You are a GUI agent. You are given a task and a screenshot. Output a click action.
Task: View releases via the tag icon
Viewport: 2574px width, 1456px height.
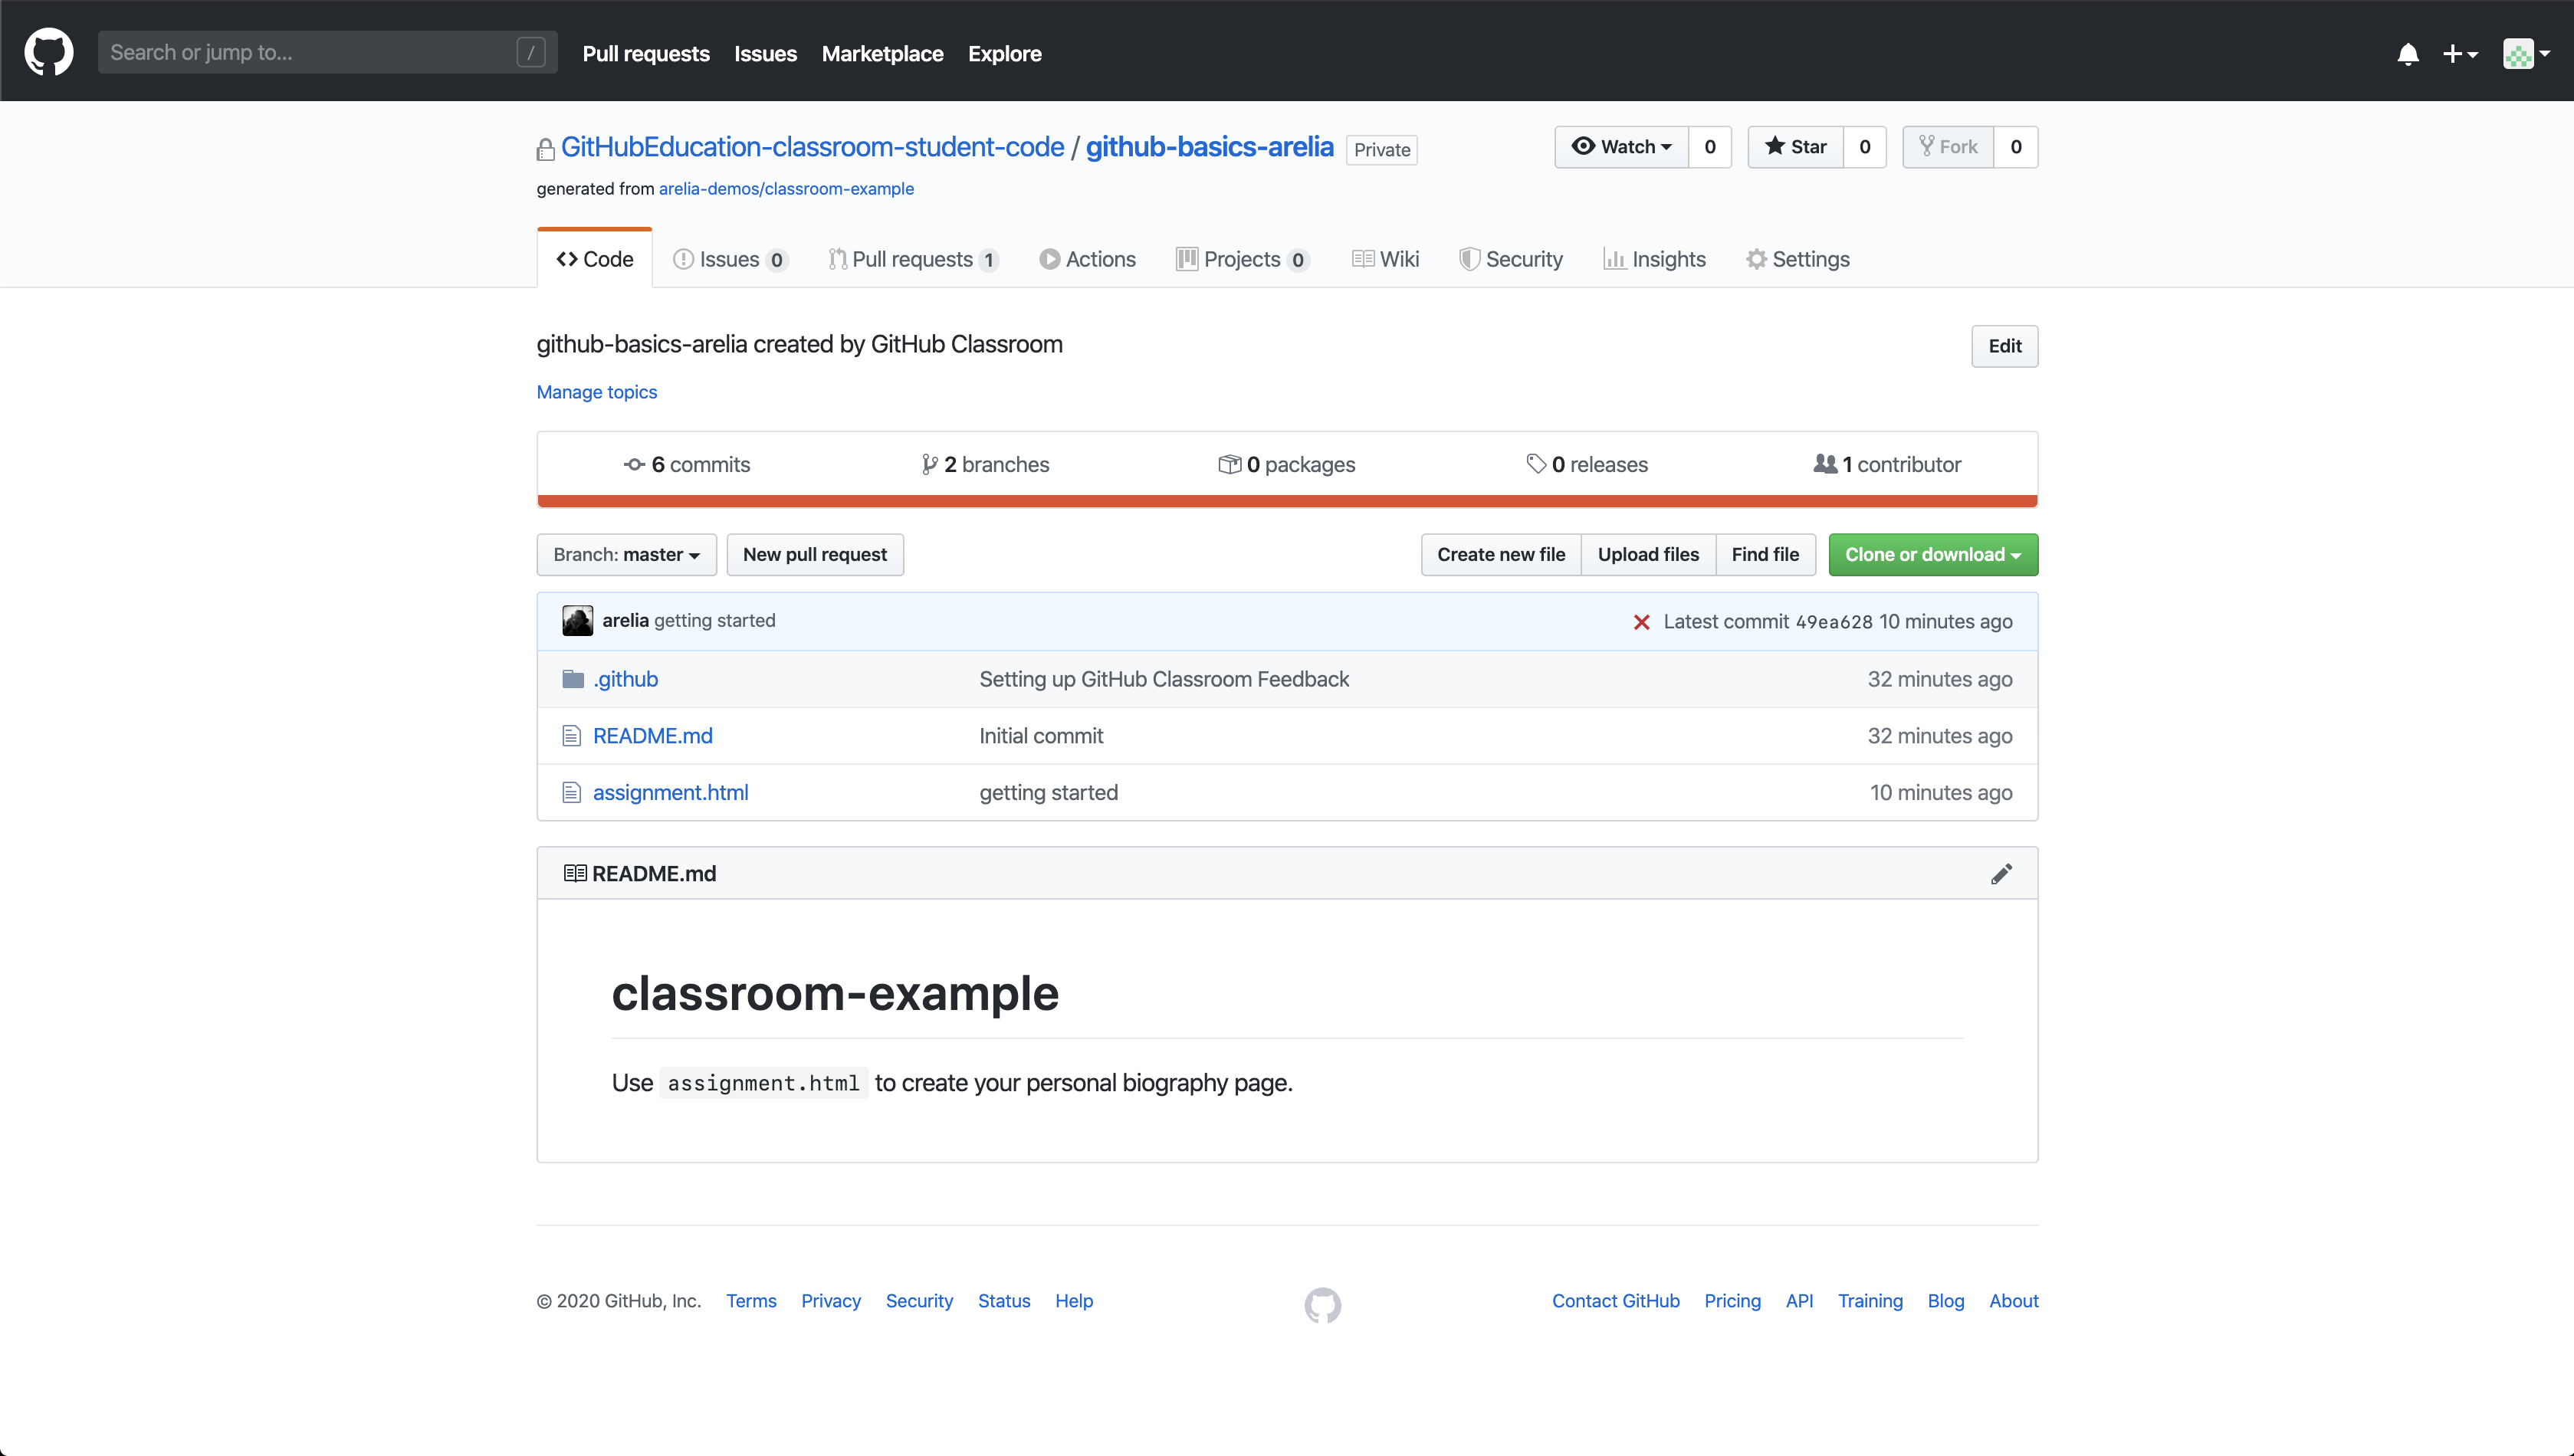tap(1538, 463)
